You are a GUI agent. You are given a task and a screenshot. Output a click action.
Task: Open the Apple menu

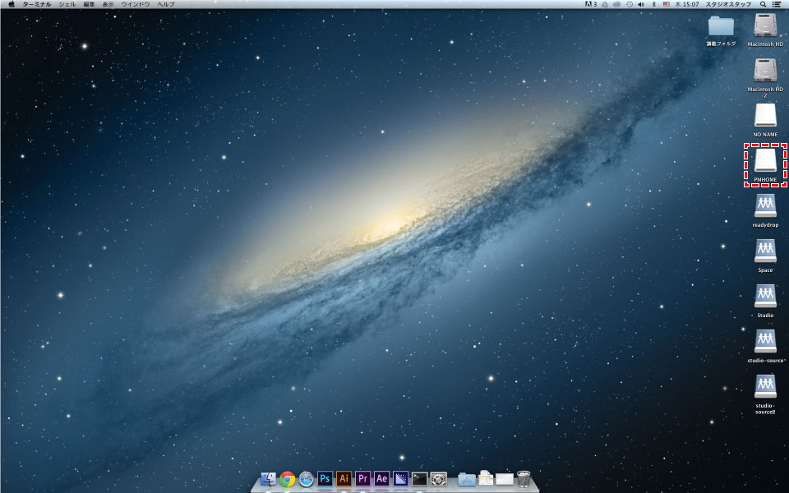(11, 4)
